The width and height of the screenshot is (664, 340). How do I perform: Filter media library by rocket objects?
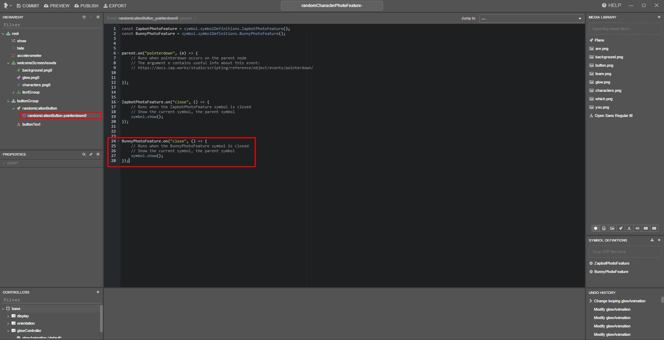pos(621,228)
